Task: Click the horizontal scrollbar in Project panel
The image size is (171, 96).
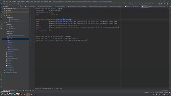Action: 10,89
